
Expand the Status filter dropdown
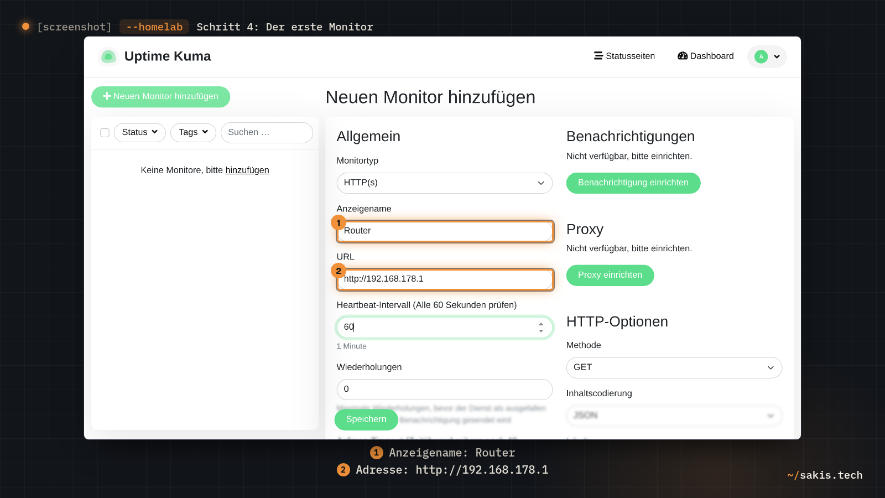[139, 132]
